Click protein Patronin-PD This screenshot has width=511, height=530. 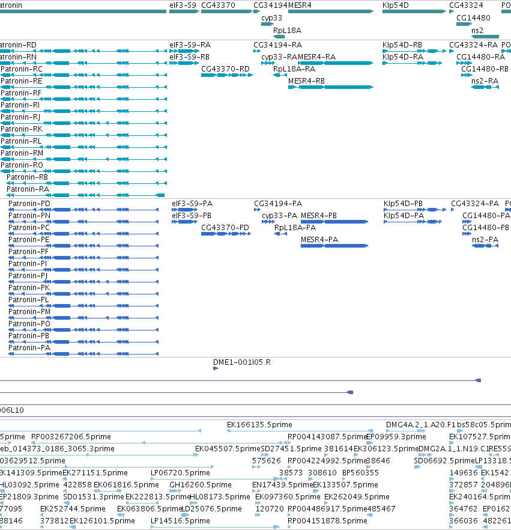pos(83,210)
